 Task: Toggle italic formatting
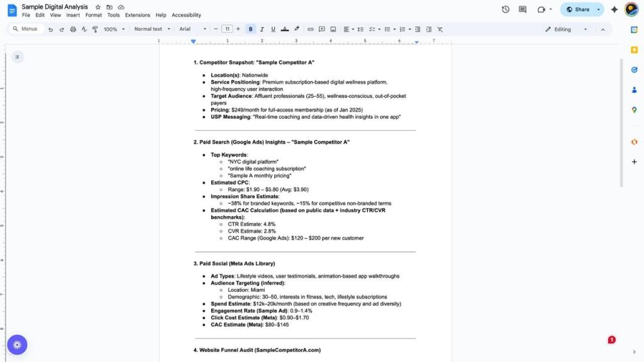click(262, 29)
